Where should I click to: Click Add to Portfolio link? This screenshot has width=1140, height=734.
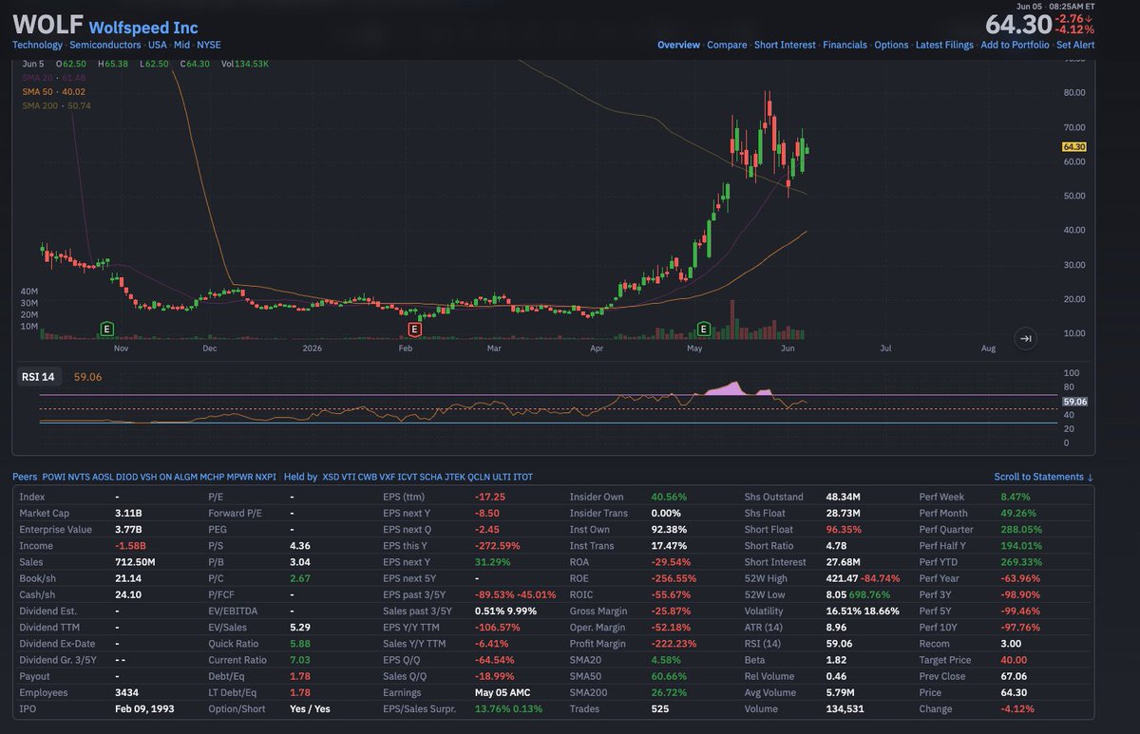point(1015,45)
